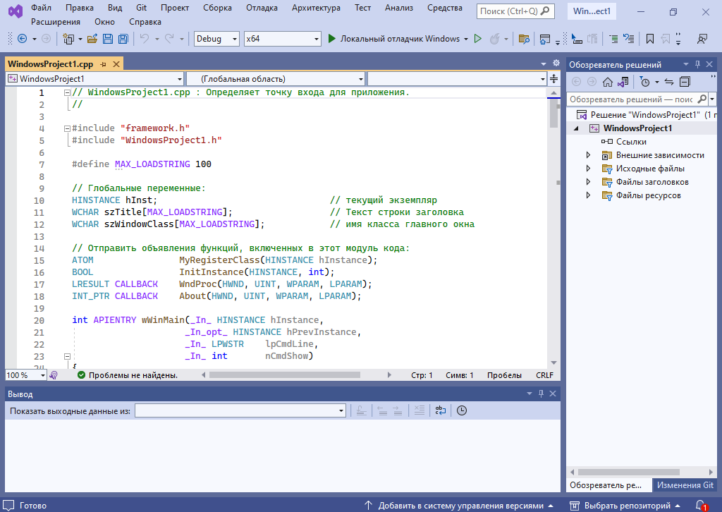The image size is (722, 512).
Task: Toggle pin on the WindowsProject1.cpp tab
Action: [x=103, y=64]
